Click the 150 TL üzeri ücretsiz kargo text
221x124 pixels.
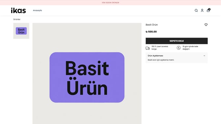[x=160, y=48]
